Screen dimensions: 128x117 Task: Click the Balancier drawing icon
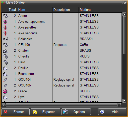tap(6, 39)
